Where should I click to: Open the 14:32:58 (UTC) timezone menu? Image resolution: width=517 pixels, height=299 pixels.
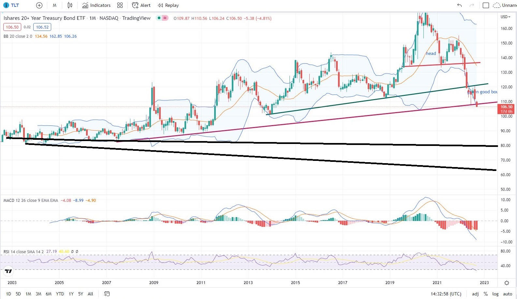[x=446, y=294]
